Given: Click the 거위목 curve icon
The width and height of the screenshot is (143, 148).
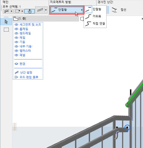Looking at the screenshot, I should (x=88, y=17).
